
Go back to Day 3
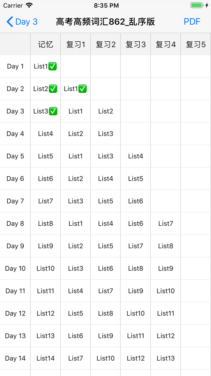22,22
